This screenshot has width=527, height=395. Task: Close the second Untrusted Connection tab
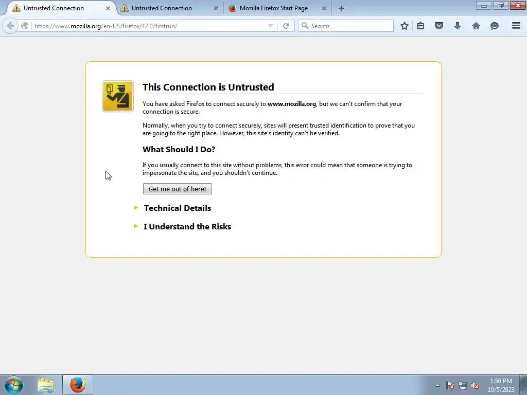pos(216,8)
